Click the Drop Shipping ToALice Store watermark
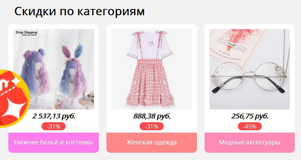 pos(26,33)
